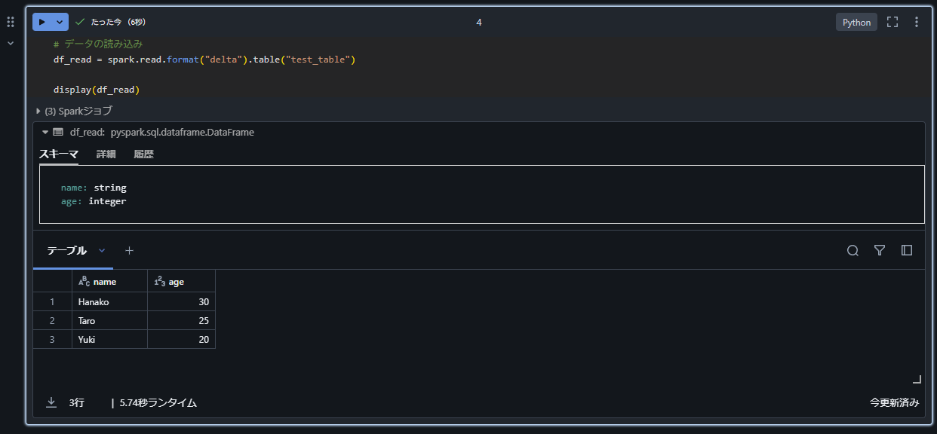Run the notebook cell
937x434 pixels.
click(43, 22)
